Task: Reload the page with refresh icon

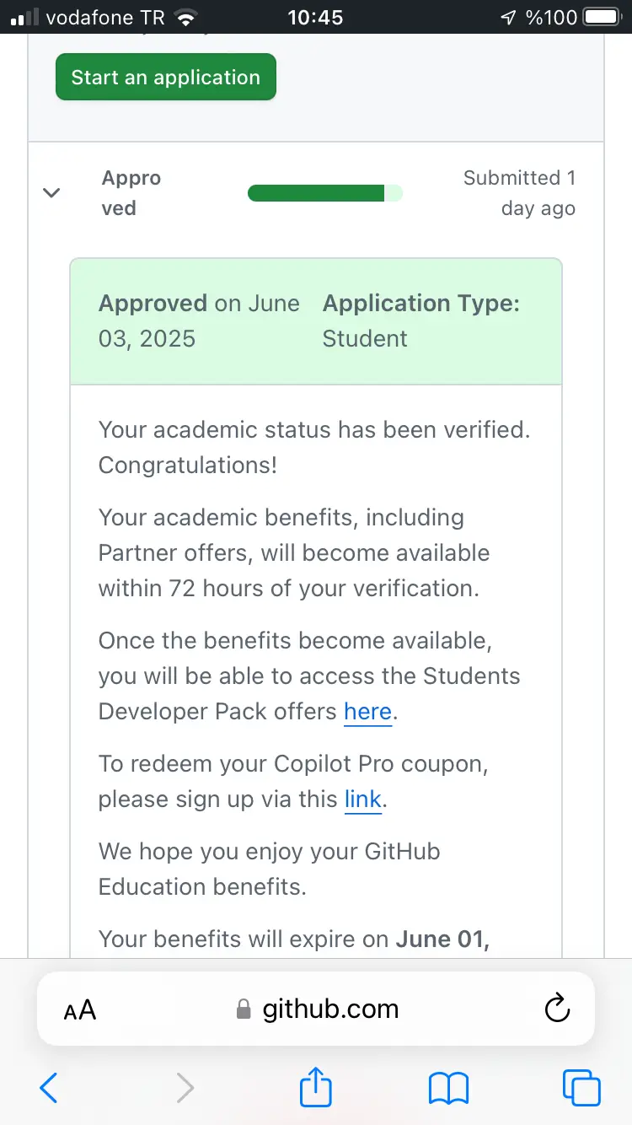Action: point(558,1009)
